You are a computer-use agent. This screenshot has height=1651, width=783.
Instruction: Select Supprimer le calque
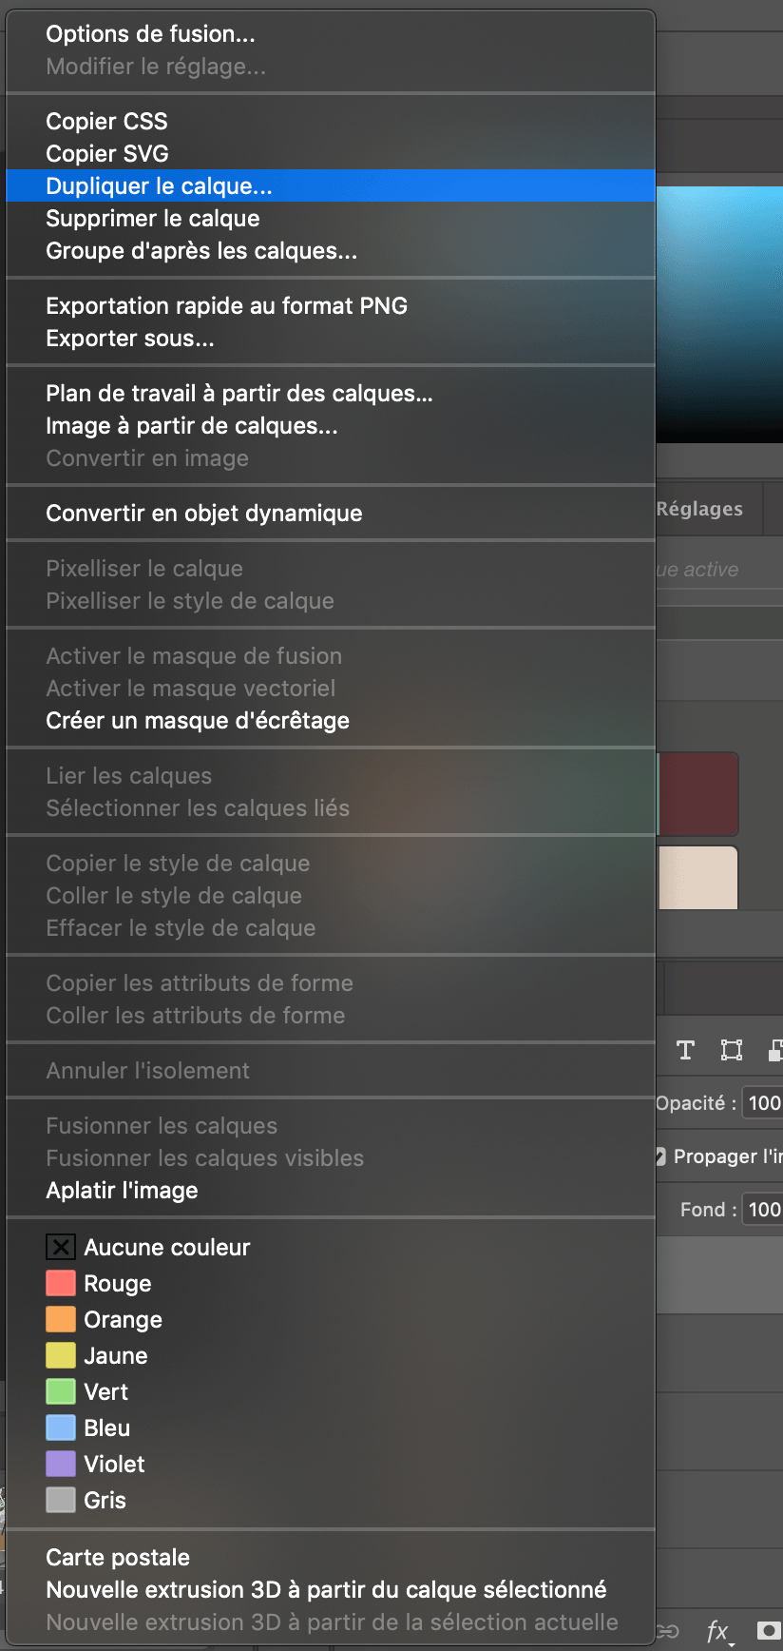tap(153, 218)
